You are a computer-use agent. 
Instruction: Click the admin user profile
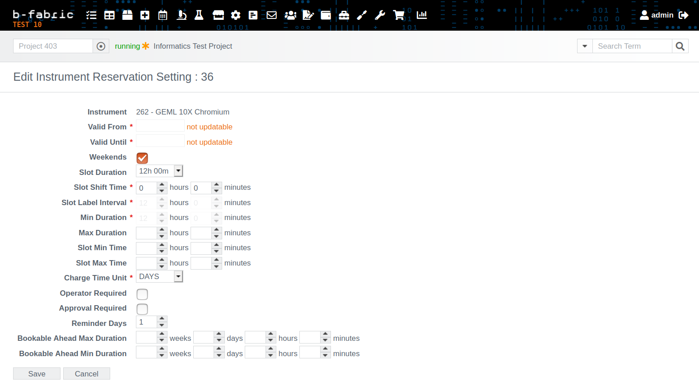[x=657, y=15]
